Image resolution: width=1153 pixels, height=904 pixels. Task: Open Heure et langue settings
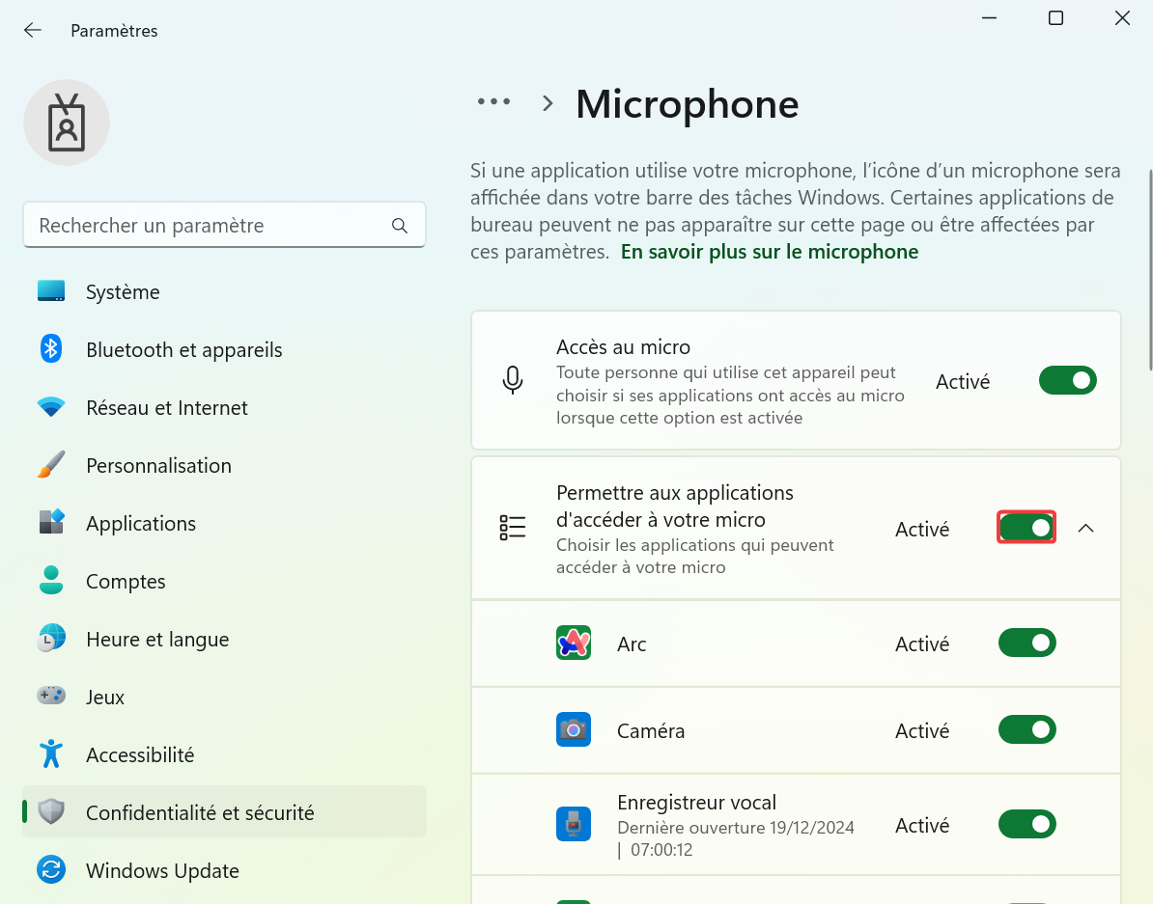tap(224, 640)
